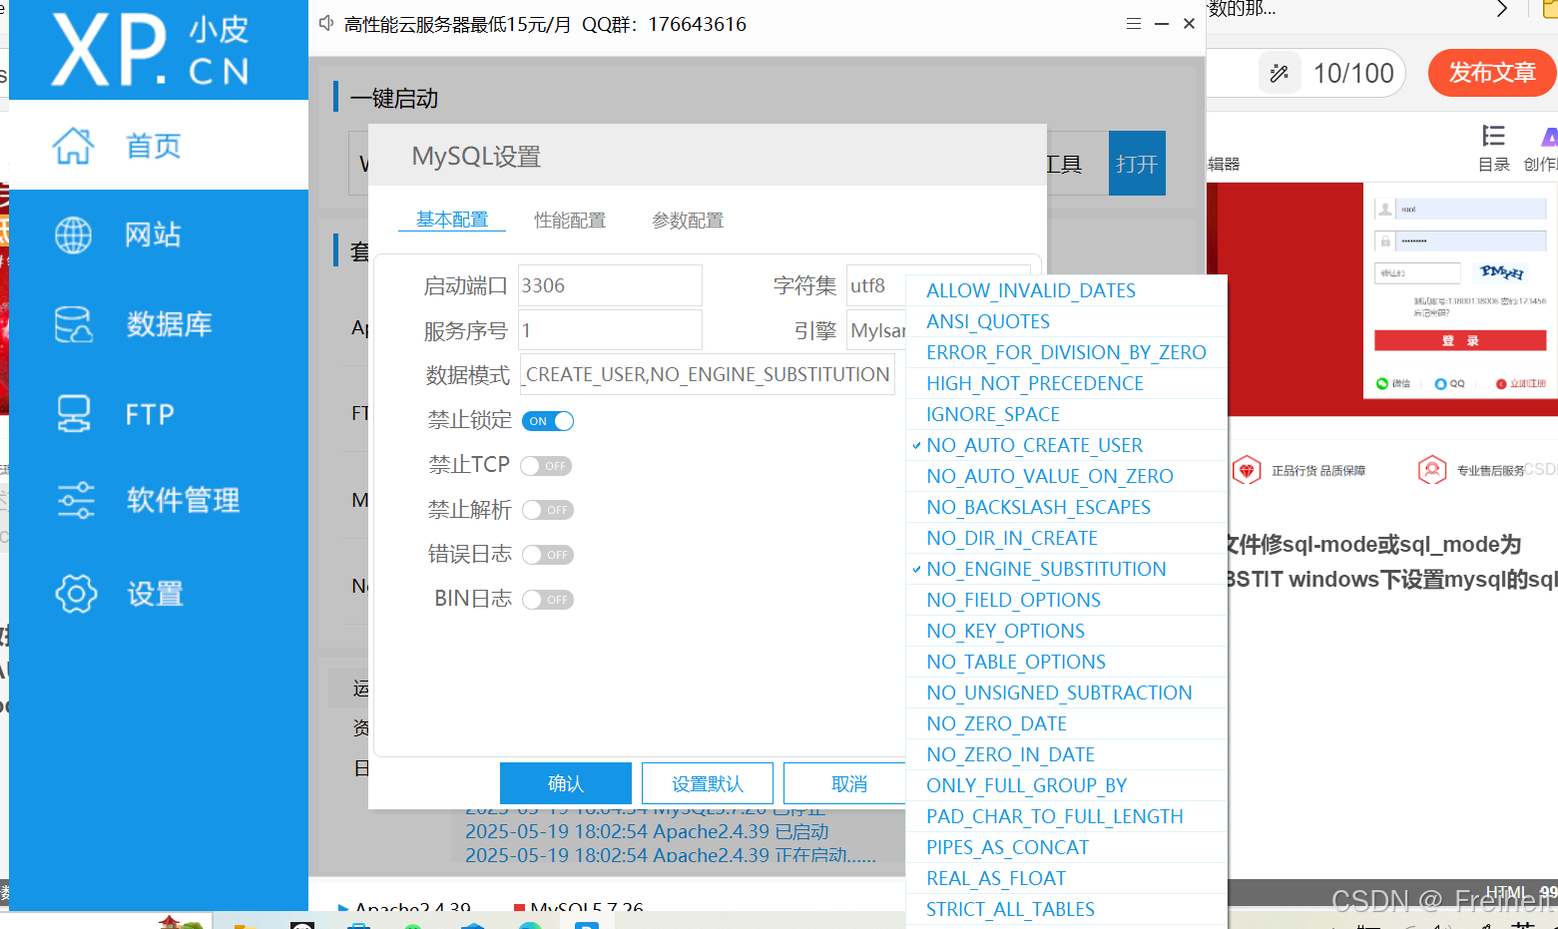Select NO_ZERO_IN_DATE option

[x=1066, y=754]
